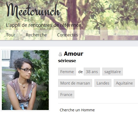Click the sagittaire zodiac tag
The height and width of the screenshot is (116, 138).
click(112, 72)
